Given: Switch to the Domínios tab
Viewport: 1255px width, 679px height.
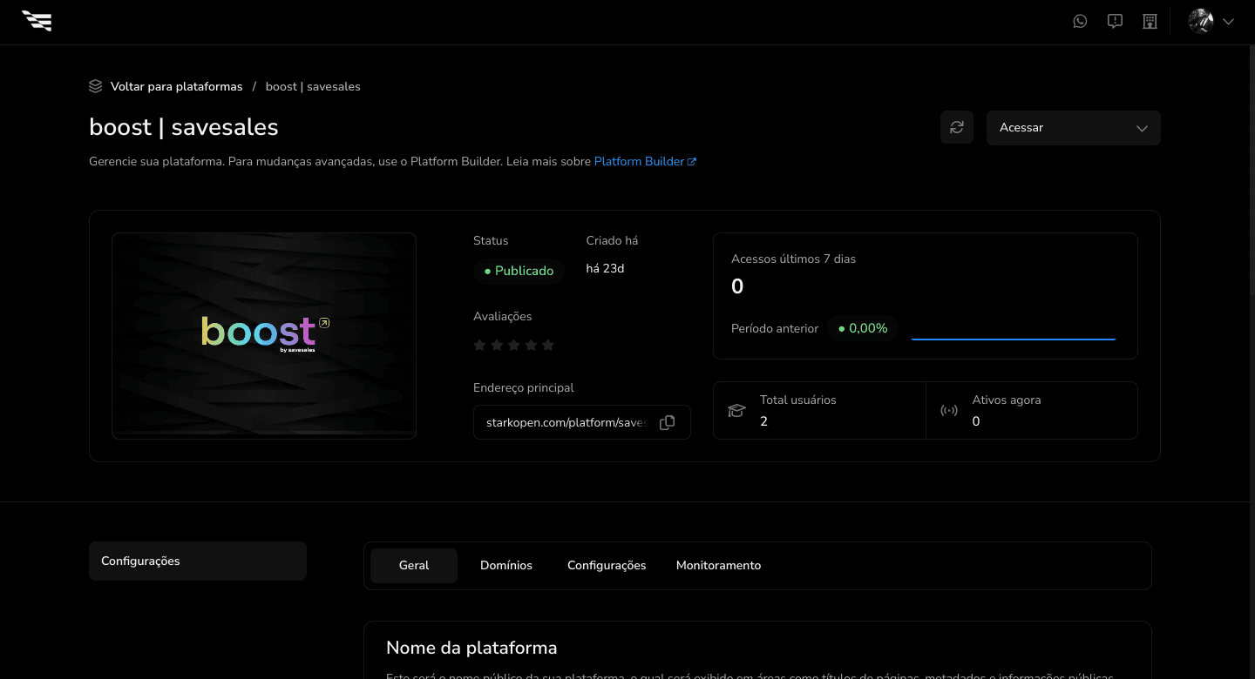Looking at the screenshot, I should tap(506, 565).
